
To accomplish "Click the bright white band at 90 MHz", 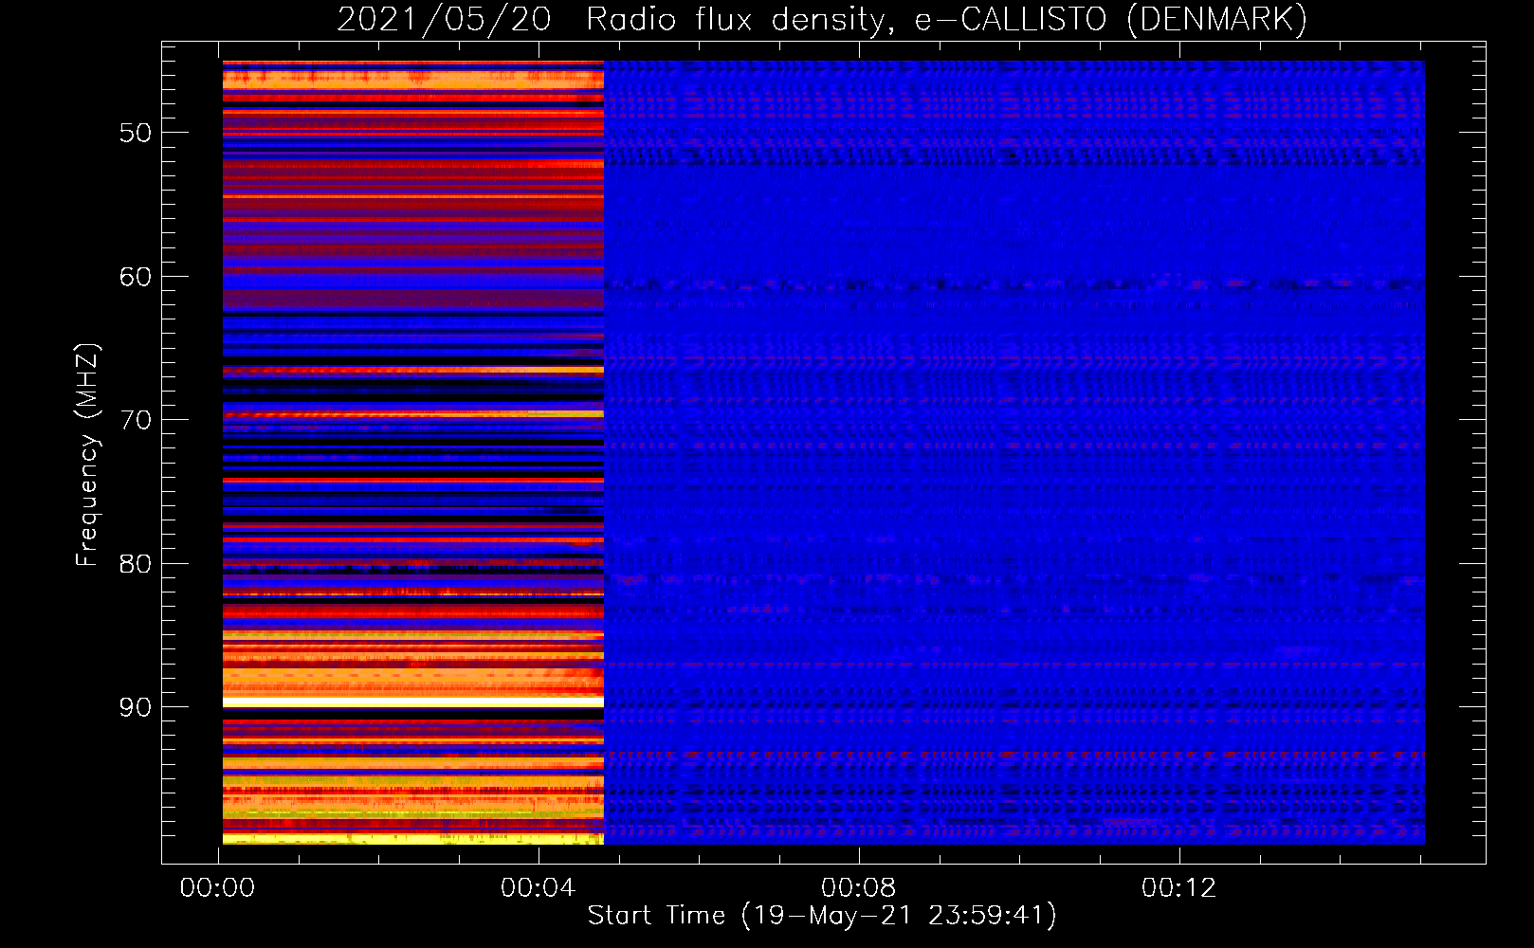I will point(413,702).
